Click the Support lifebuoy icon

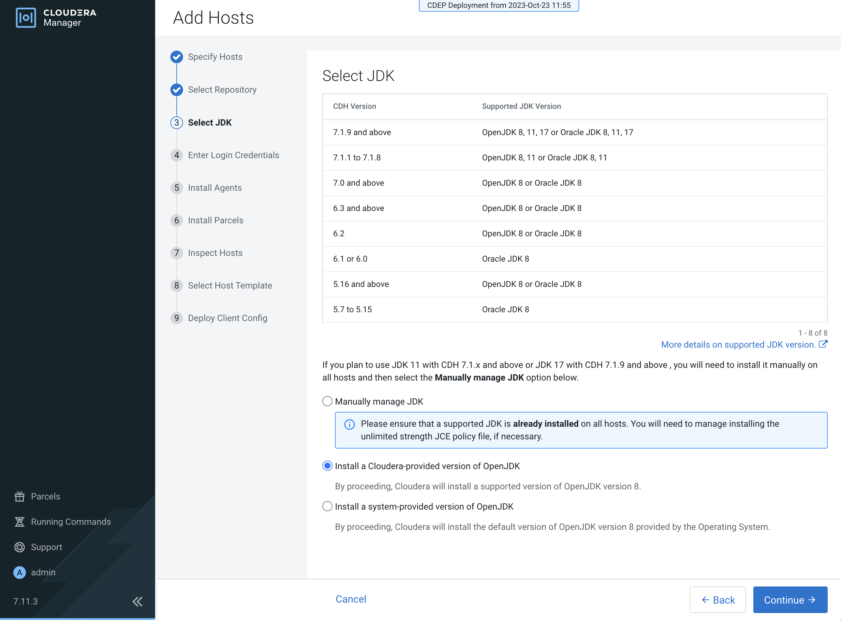(x=20, y=547)
